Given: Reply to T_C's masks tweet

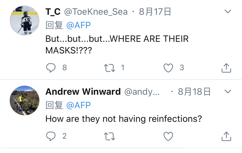Looking at the screenshot, I should 51,68.
